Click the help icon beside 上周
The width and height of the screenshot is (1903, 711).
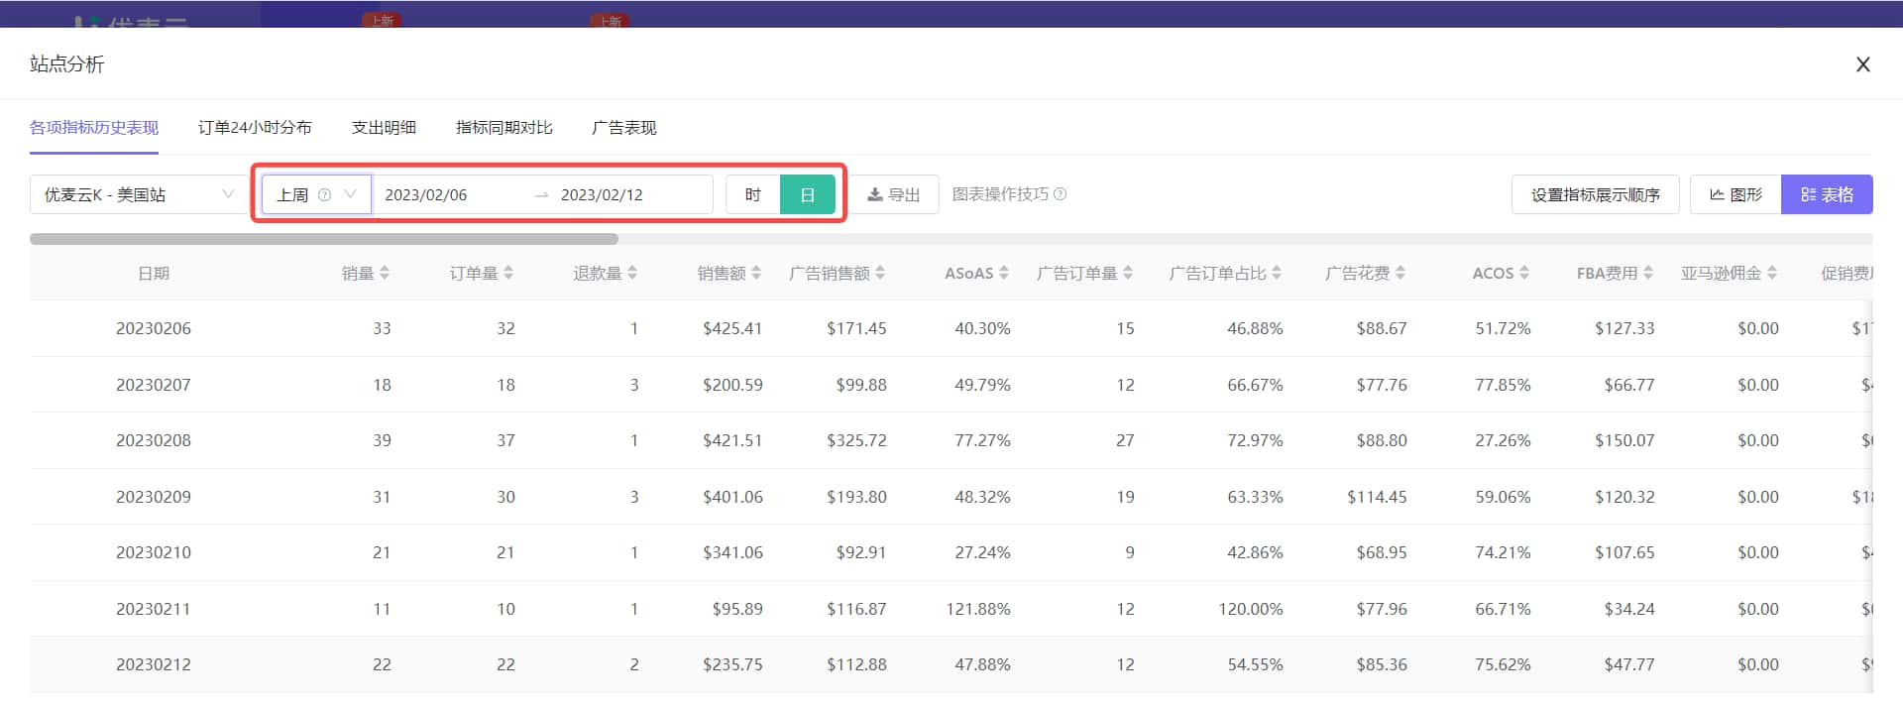(324, 195)
